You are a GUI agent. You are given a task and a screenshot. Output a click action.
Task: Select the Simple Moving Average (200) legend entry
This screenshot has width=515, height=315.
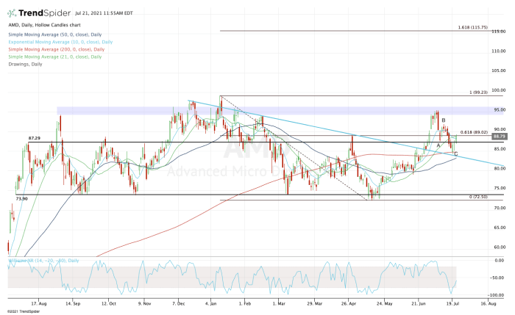tap(56, 49)
